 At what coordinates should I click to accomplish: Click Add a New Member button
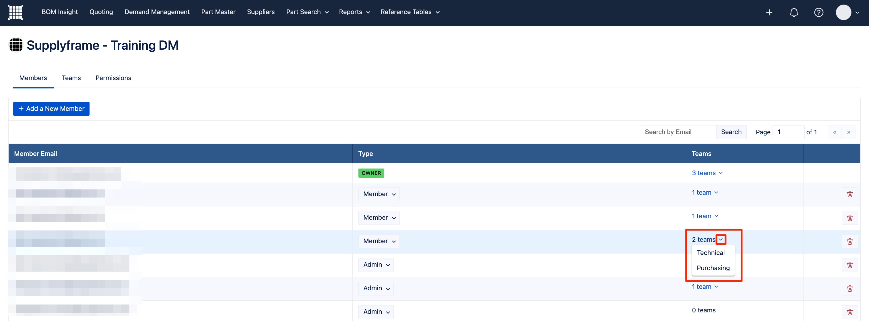(x=51, y=109)
